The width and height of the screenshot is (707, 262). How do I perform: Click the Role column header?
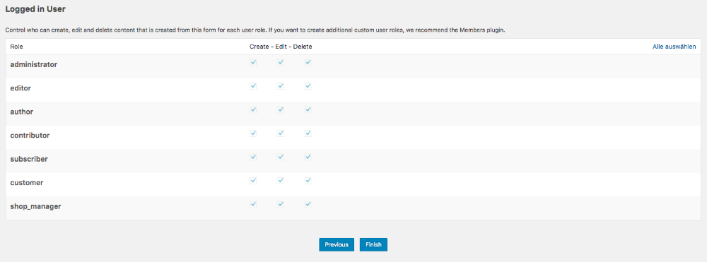(17, 47)
